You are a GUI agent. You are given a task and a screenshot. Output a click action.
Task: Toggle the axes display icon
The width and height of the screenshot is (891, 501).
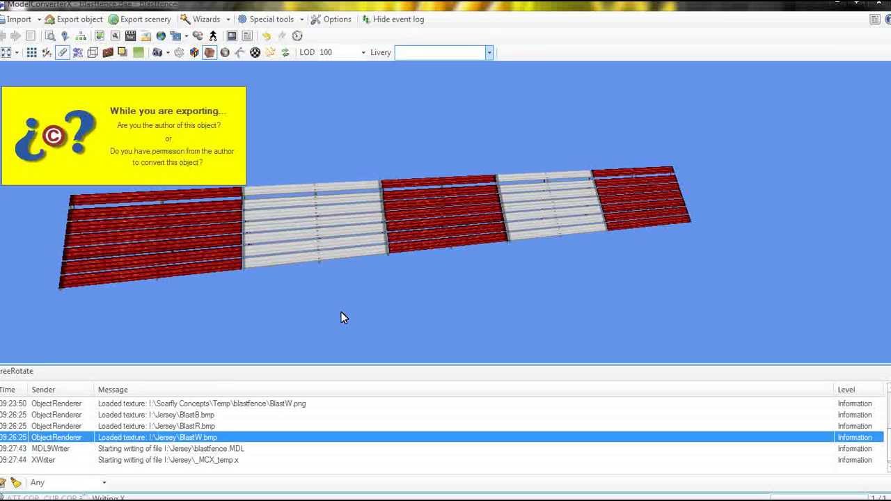tap(47, 52)
